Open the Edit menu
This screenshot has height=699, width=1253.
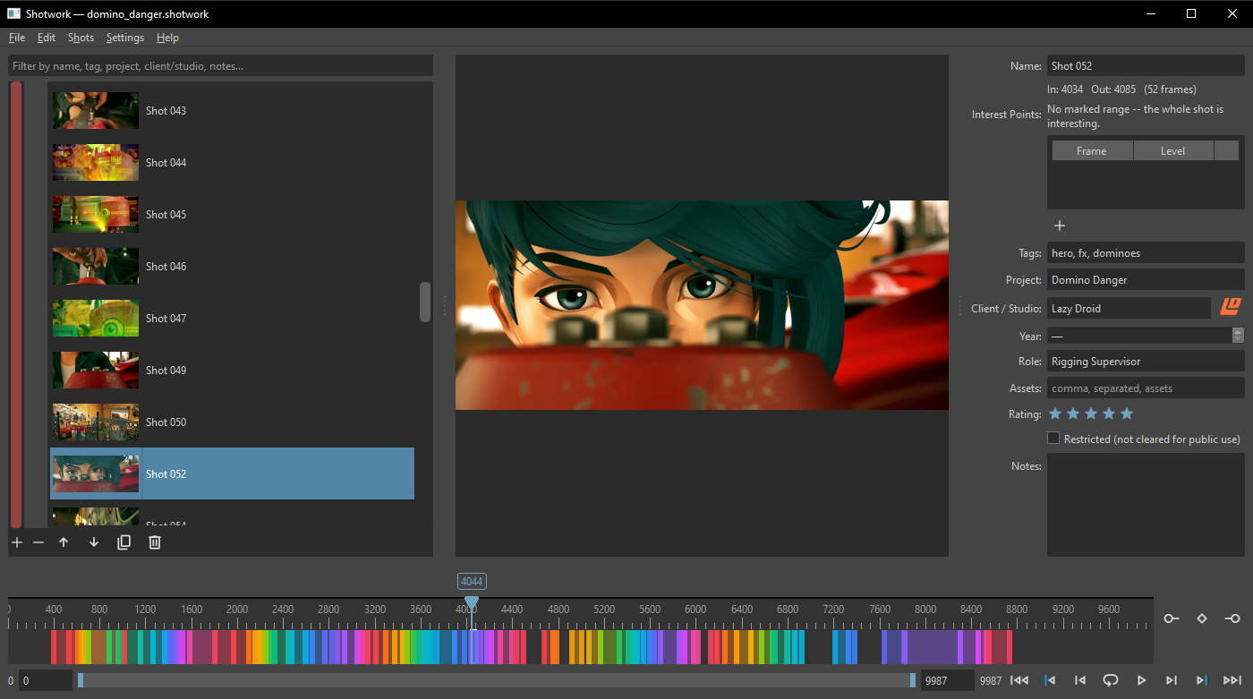pyautogui.click(x=47, y=38)
